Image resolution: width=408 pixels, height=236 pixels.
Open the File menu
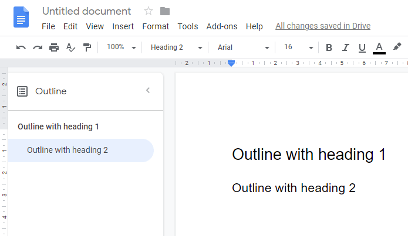point(48,26)
